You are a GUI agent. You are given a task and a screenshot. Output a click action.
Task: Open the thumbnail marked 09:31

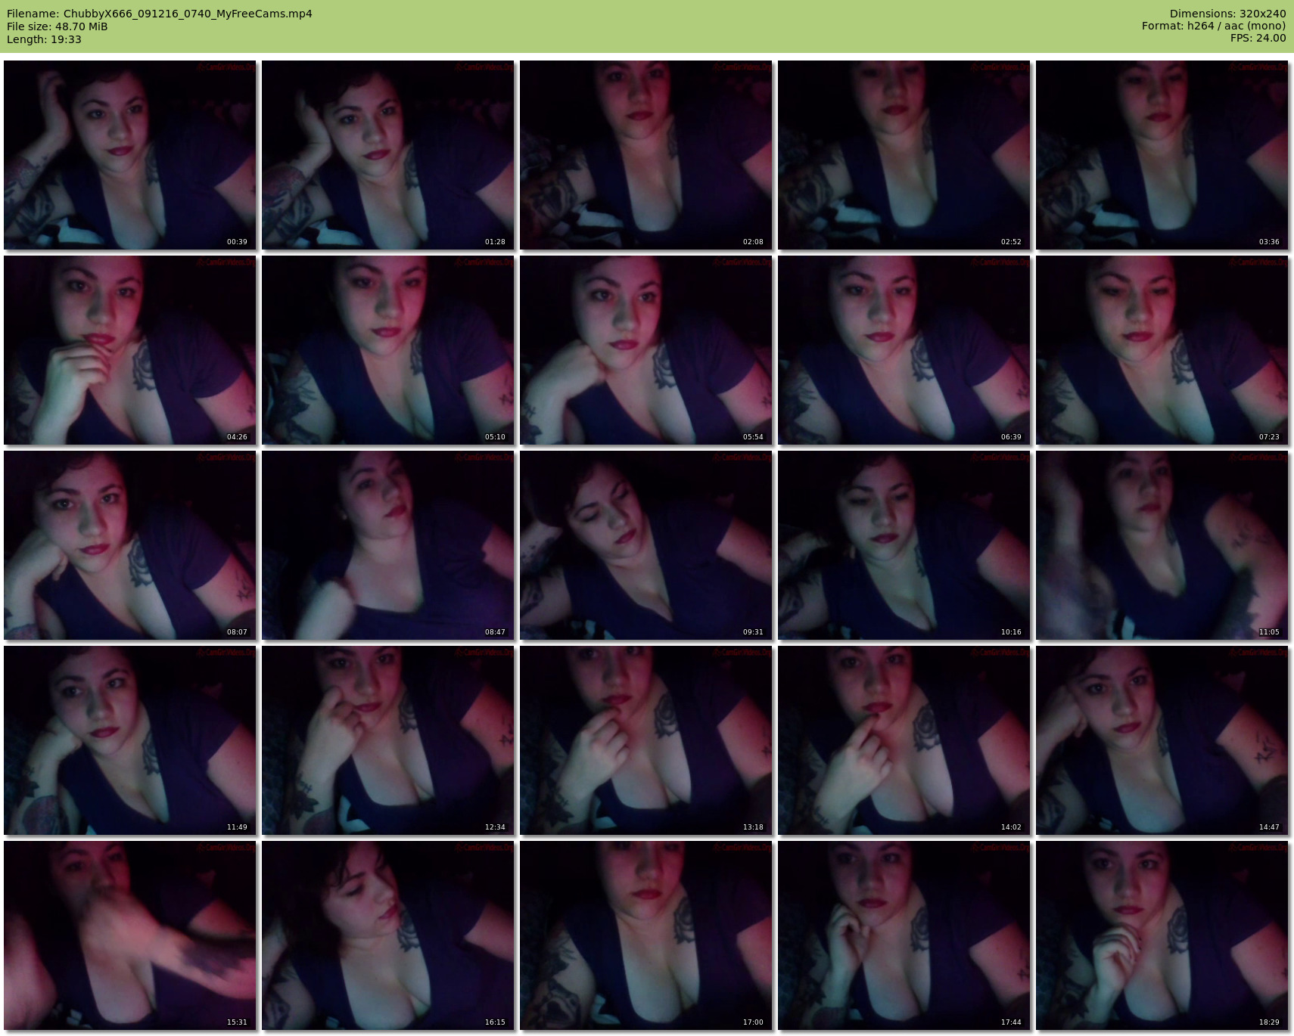[x=646, y=545]
